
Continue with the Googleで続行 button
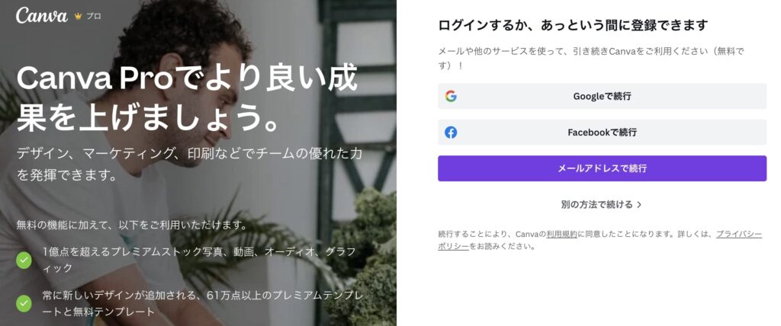603,96
